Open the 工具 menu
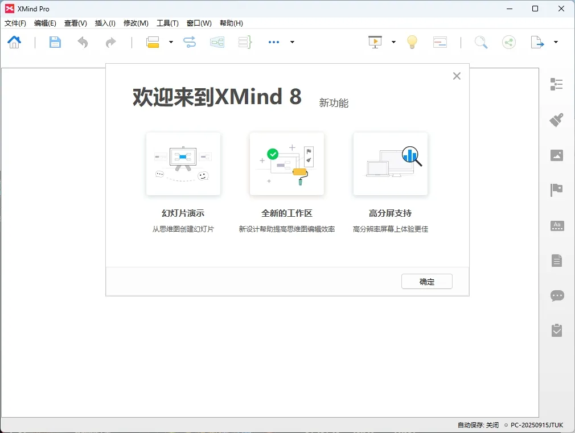Image resolution: width=575 pixels, height=433 pixels. pyautogui.click(x=167, y=23)
